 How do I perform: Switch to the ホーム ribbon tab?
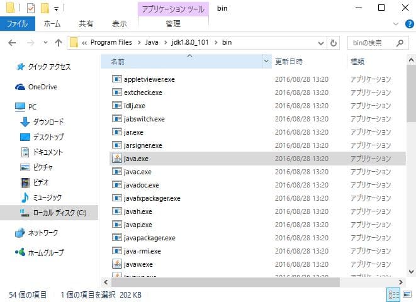52,24
